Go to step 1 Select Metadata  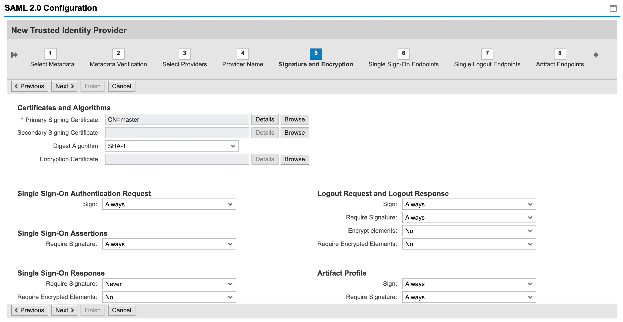point(50,54)
